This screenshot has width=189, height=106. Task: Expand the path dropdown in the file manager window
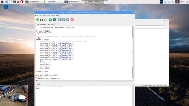point(167,27)
